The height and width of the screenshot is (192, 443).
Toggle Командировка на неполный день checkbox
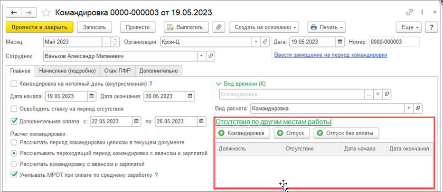[13, 84]
